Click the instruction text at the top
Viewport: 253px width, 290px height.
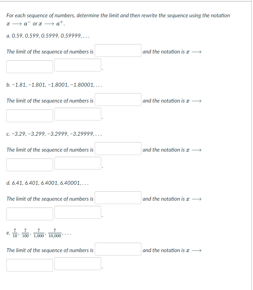click(118, 15)
